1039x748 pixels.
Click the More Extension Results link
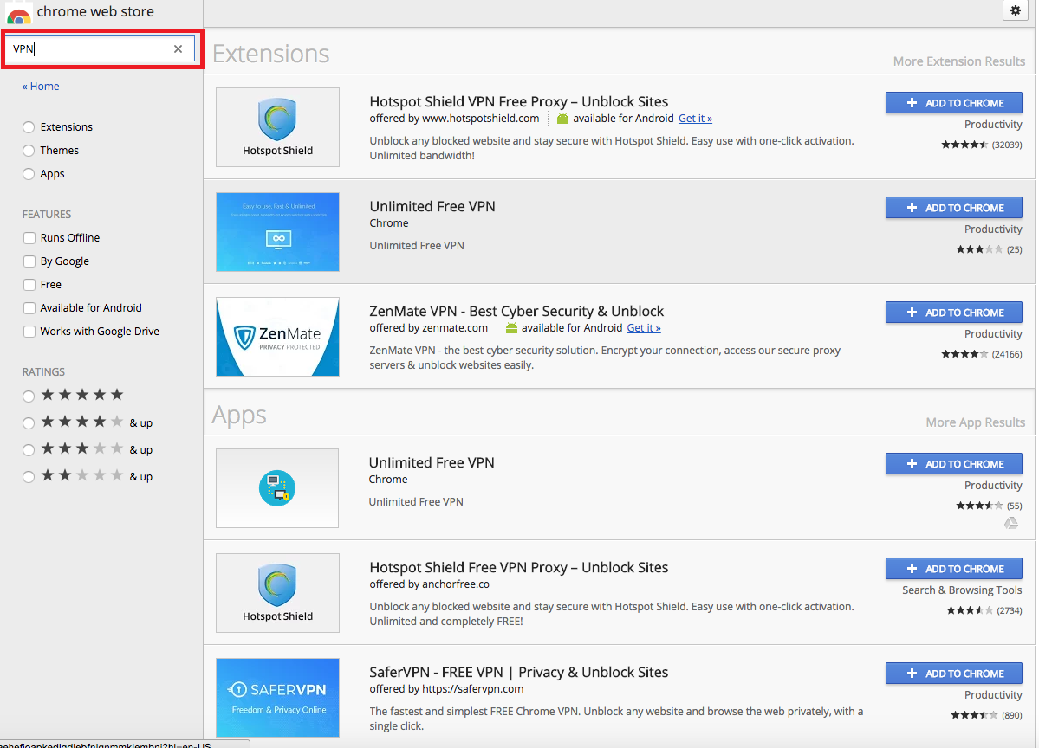point(958,61)
